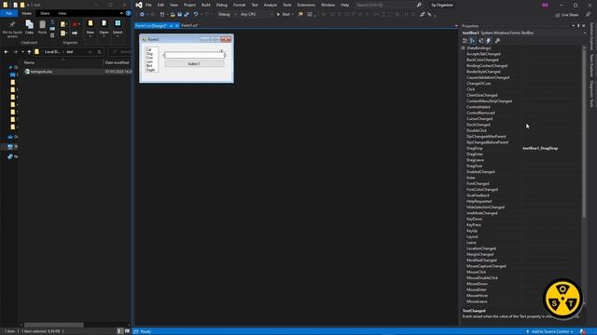597x335 pixels.
Task: Click the Categorized view icon in Properties
Action: [x=465, y=41]
